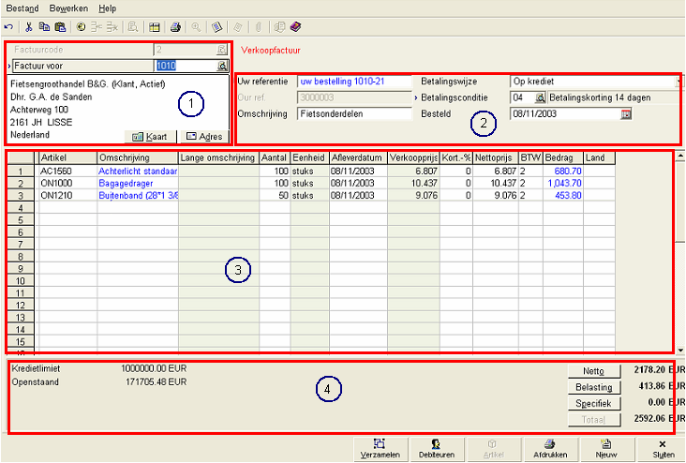
Task: Click the undo toolbar icon
Action: pos(8,27)
